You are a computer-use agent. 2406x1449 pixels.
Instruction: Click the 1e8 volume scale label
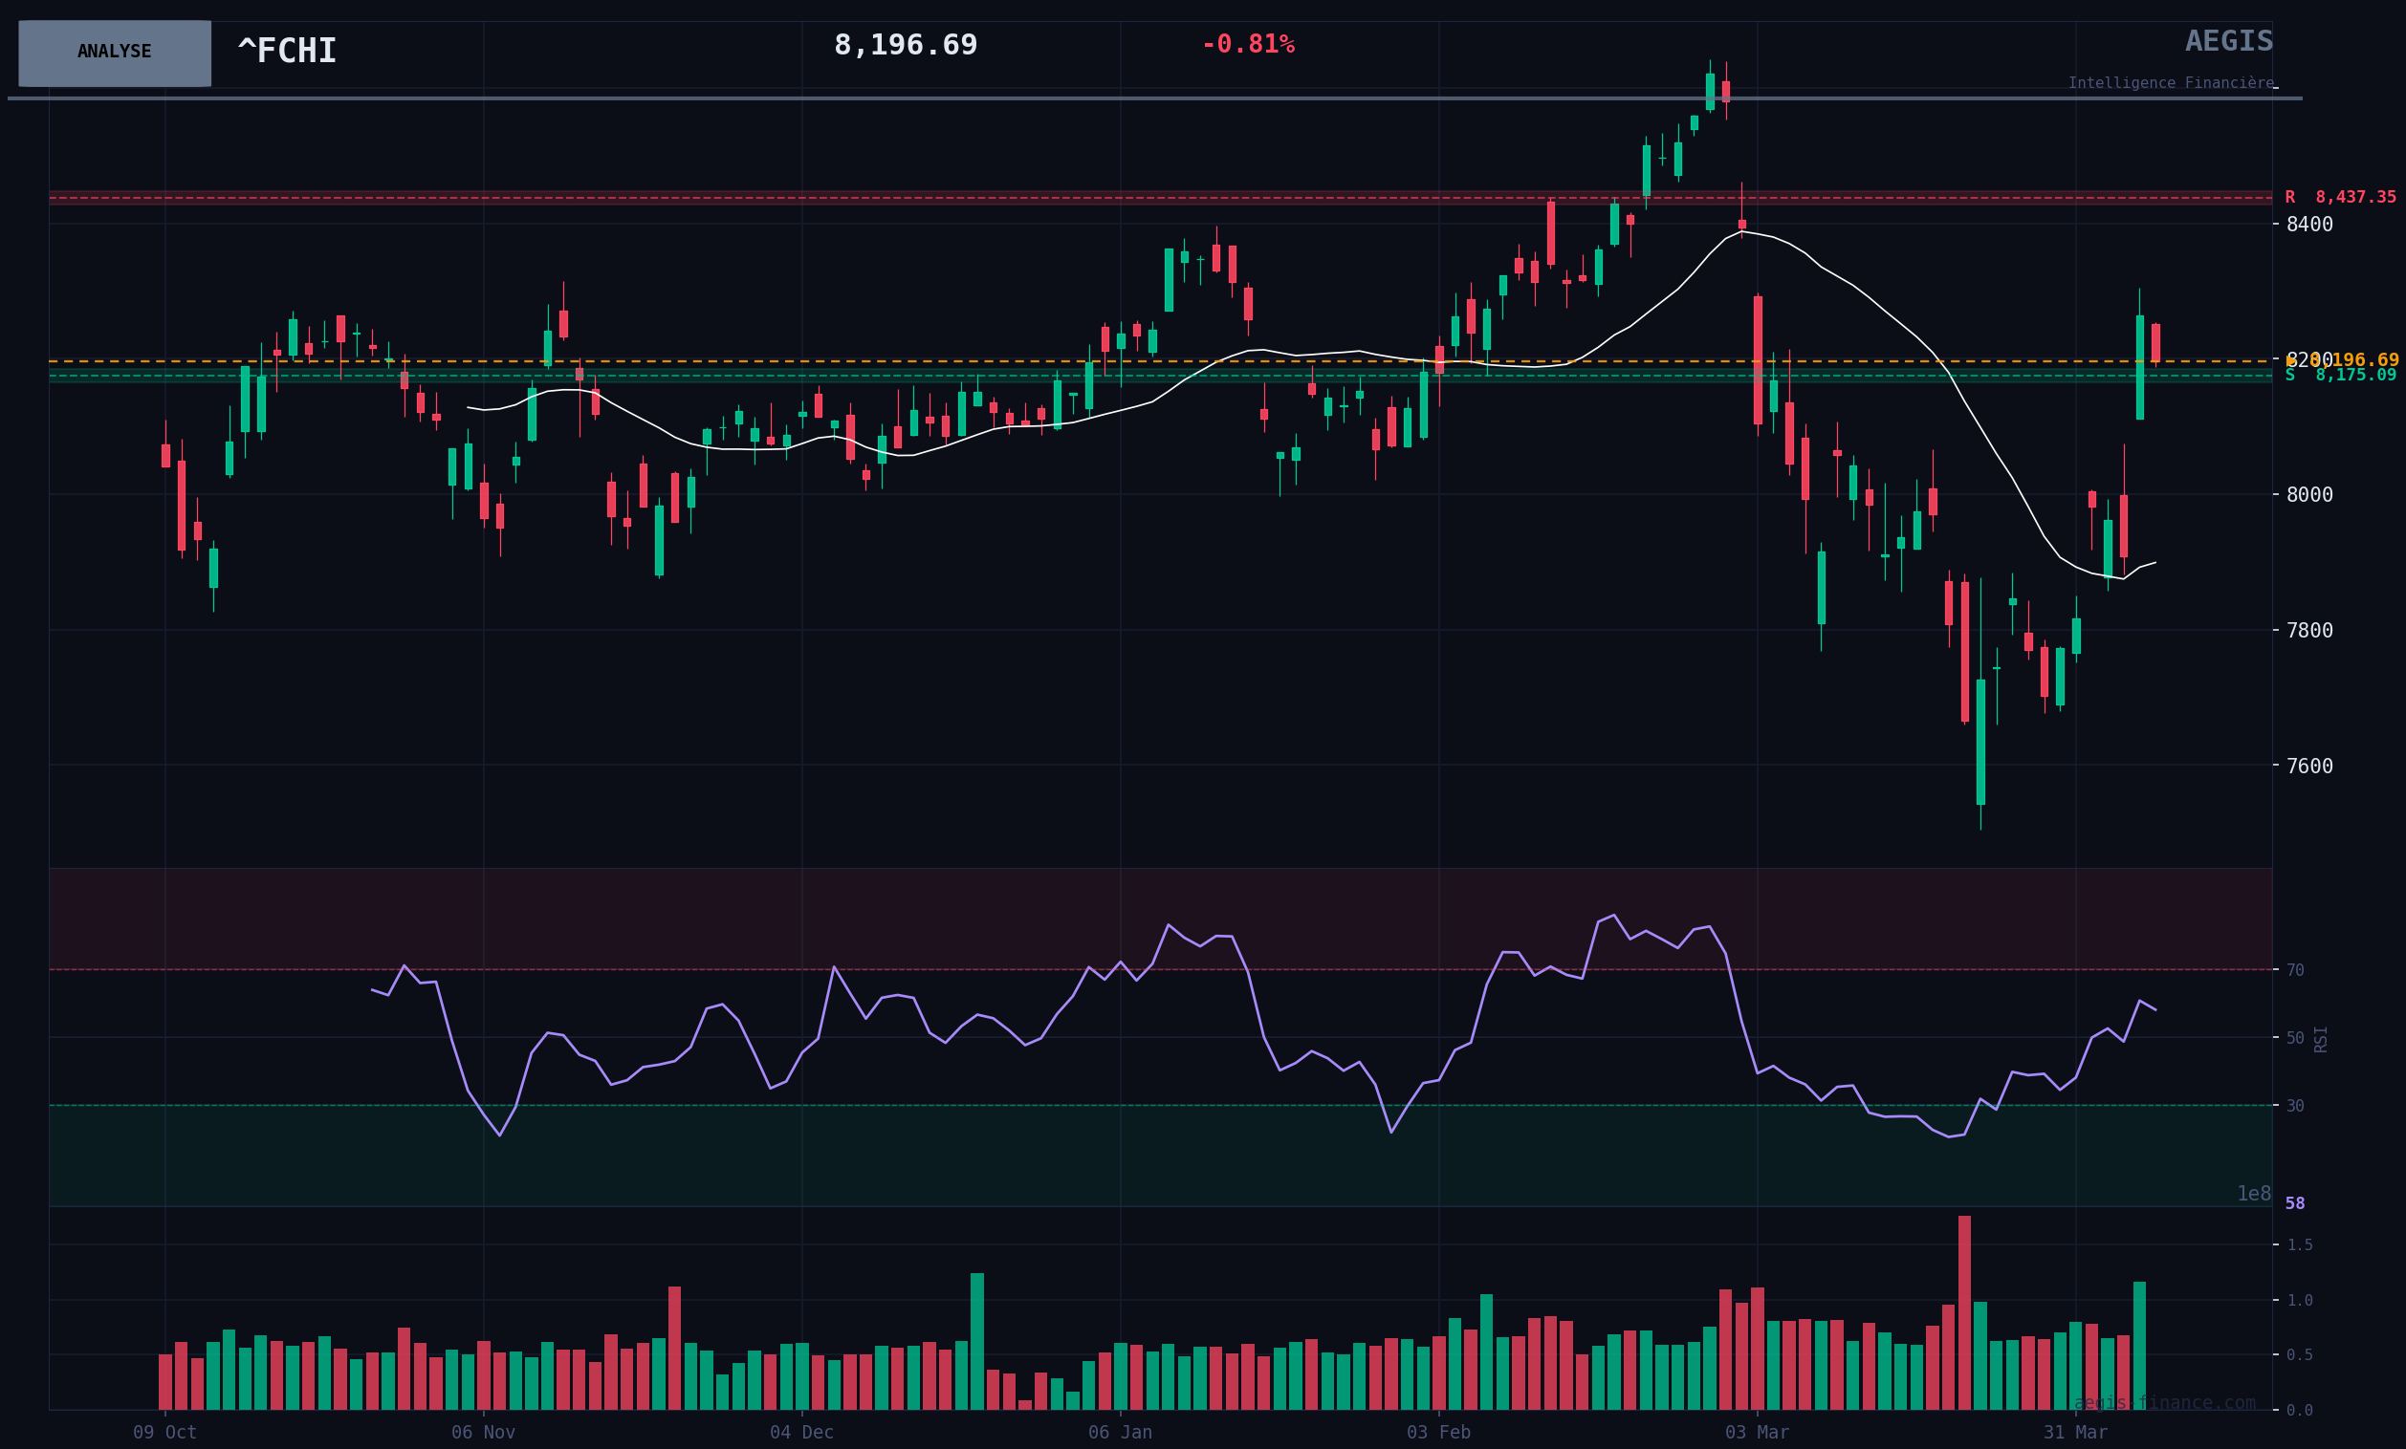pyautogui.click(x=2254, y=1195)
